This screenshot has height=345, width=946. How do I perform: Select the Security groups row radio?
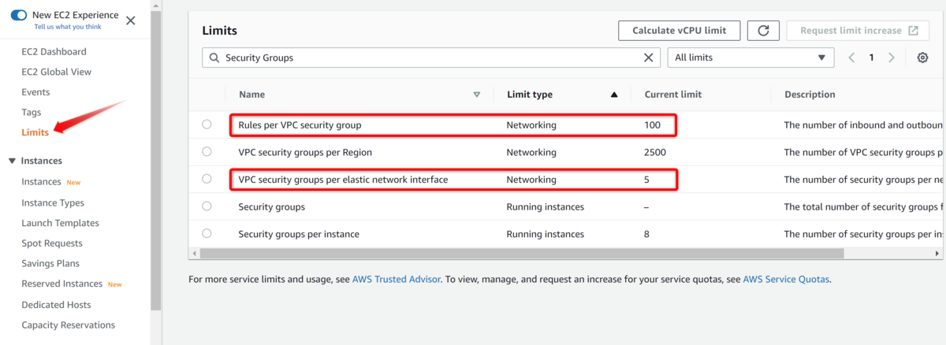pos(207,206)
